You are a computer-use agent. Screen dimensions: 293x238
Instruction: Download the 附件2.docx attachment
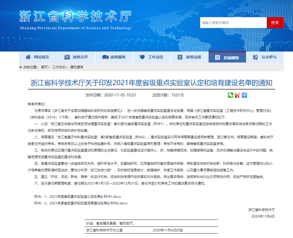(119, 203)
